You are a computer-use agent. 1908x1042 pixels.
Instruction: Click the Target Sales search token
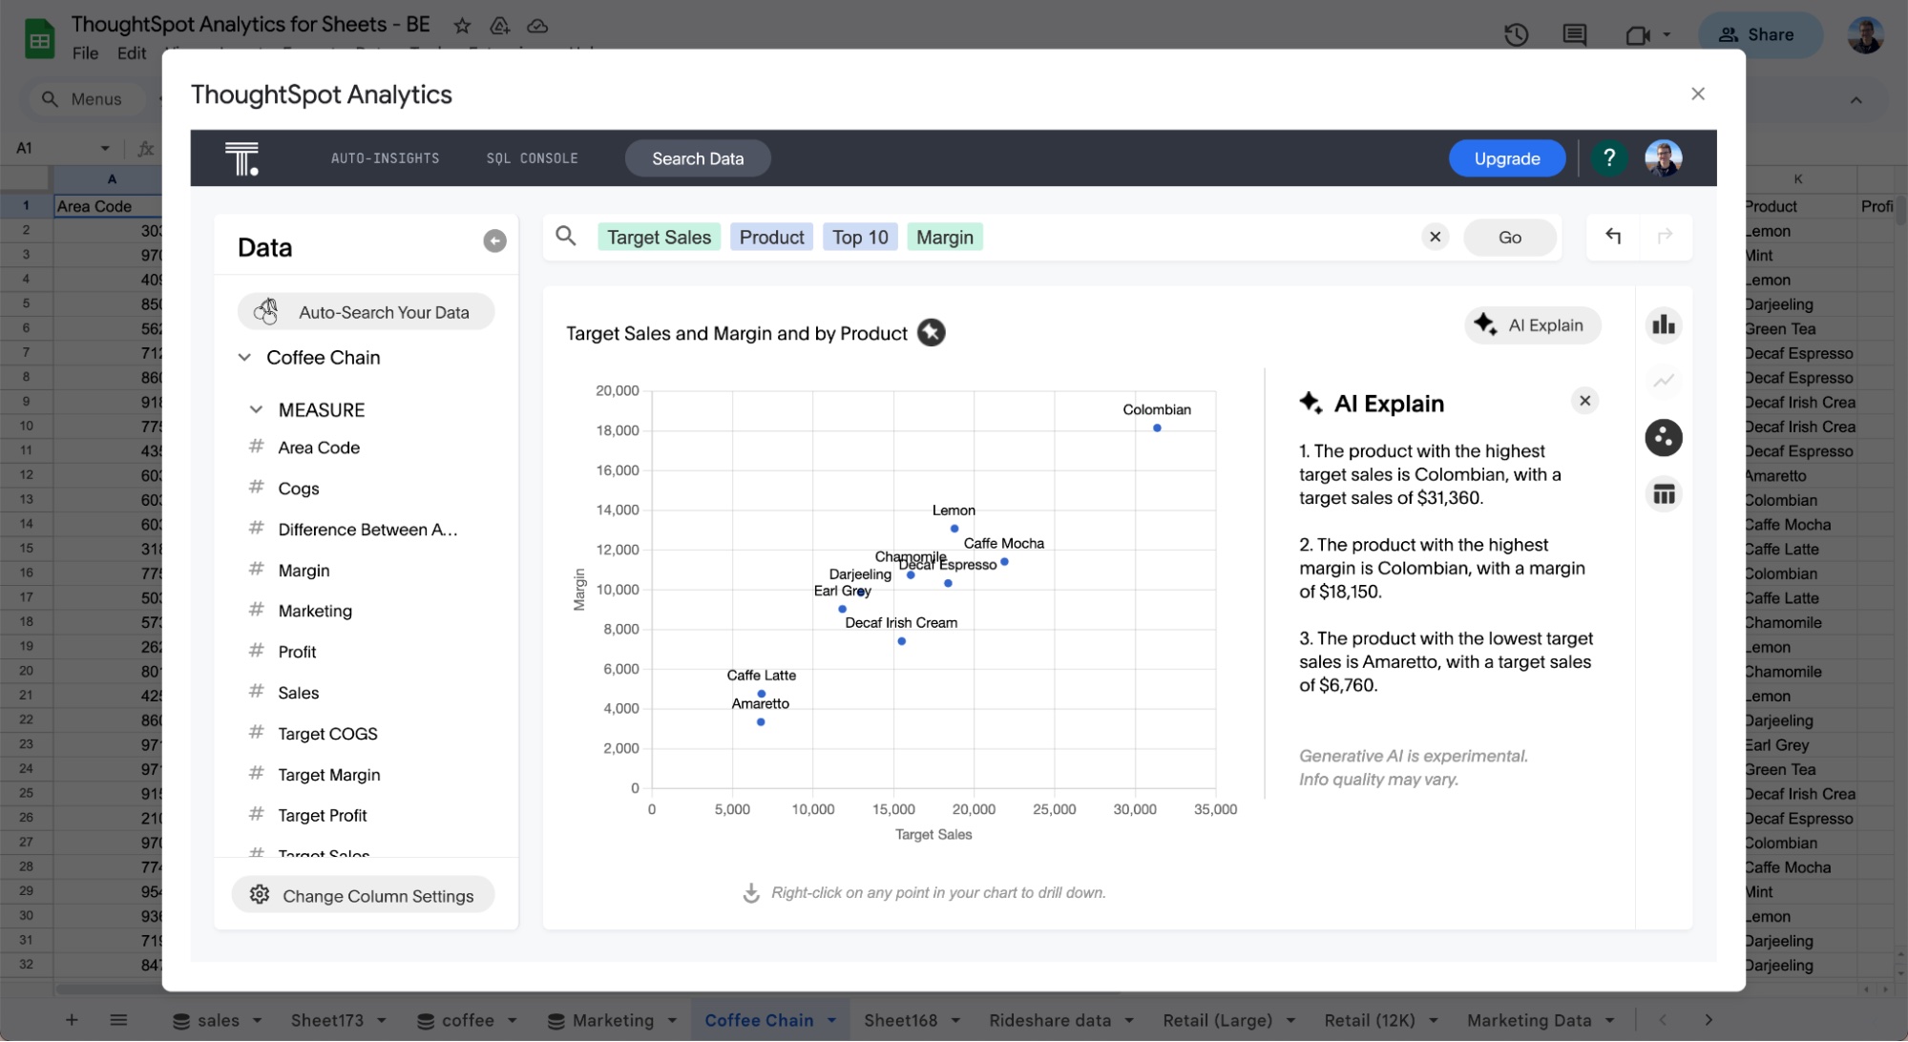coord(659,237)
